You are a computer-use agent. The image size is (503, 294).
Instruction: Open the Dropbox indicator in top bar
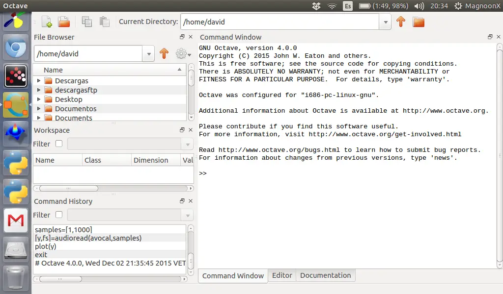click(316, 6)
